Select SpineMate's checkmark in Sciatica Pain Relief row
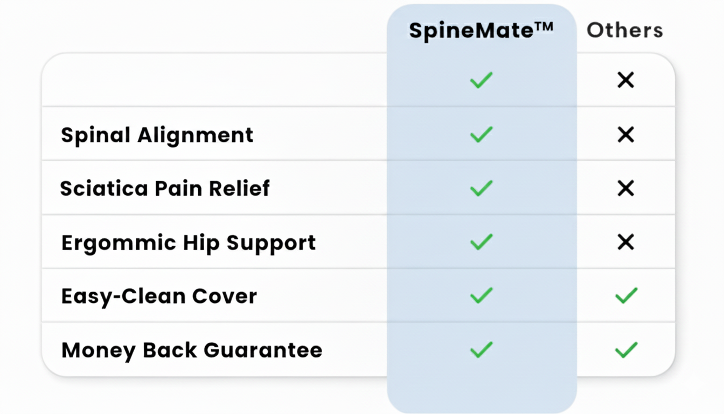 [481, 188]
